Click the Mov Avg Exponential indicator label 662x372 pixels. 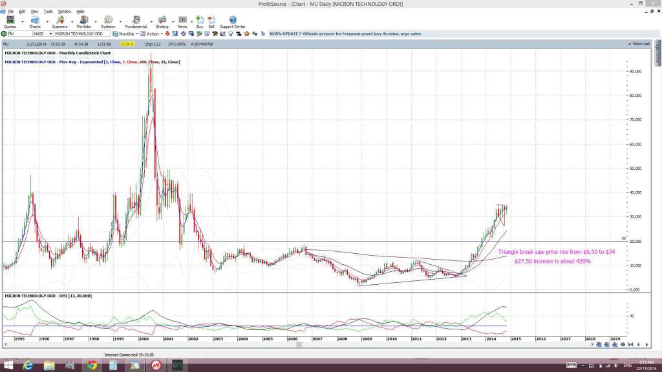92,62
